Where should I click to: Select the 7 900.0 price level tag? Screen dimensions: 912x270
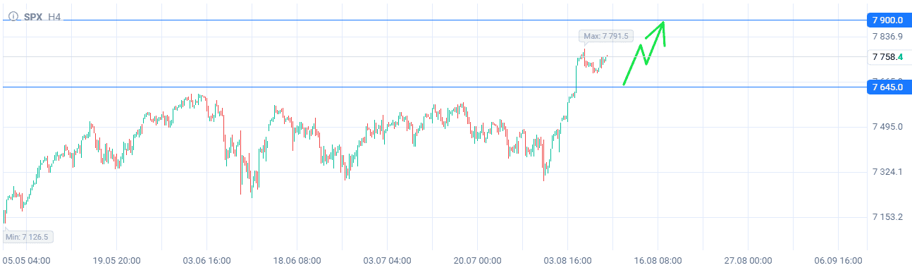(887, 20)
